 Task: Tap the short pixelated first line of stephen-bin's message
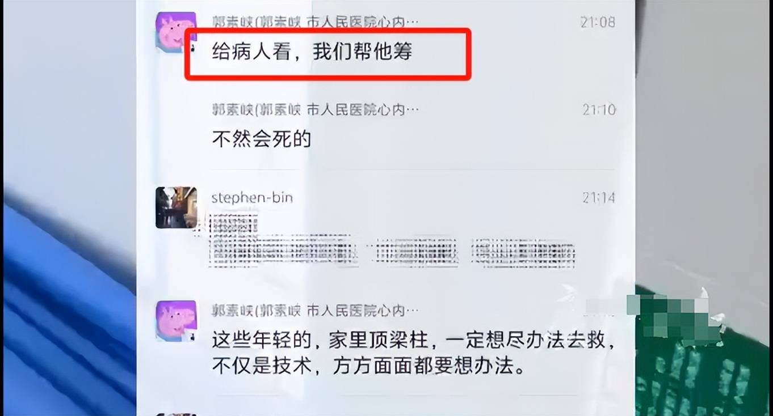[x=234, y=223]
